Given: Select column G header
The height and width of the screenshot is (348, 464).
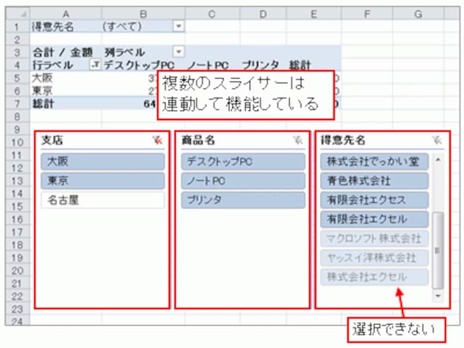Looking at the screenshot, I should point(418,13).
